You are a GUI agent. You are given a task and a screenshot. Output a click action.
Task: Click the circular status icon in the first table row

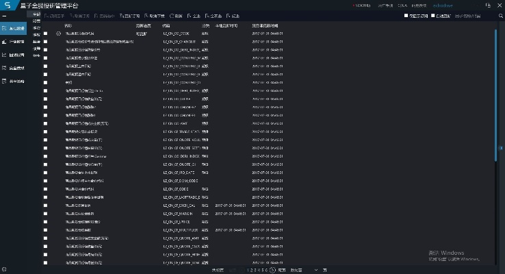[x=59, y=33]
